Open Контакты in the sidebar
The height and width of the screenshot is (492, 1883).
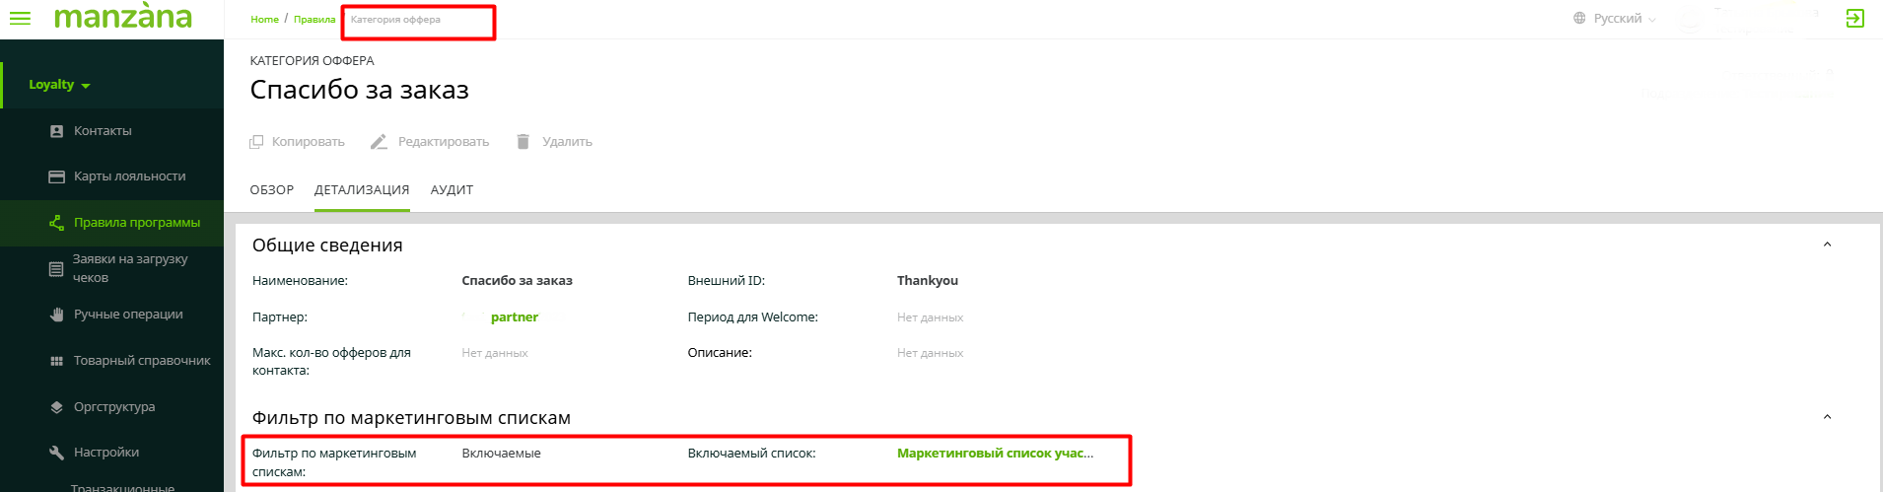pyautogui.click(x=103, y=131)
